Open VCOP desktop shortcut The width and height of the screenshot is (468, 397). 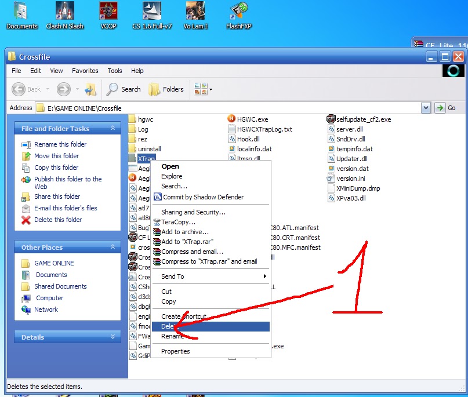[108, 16]
